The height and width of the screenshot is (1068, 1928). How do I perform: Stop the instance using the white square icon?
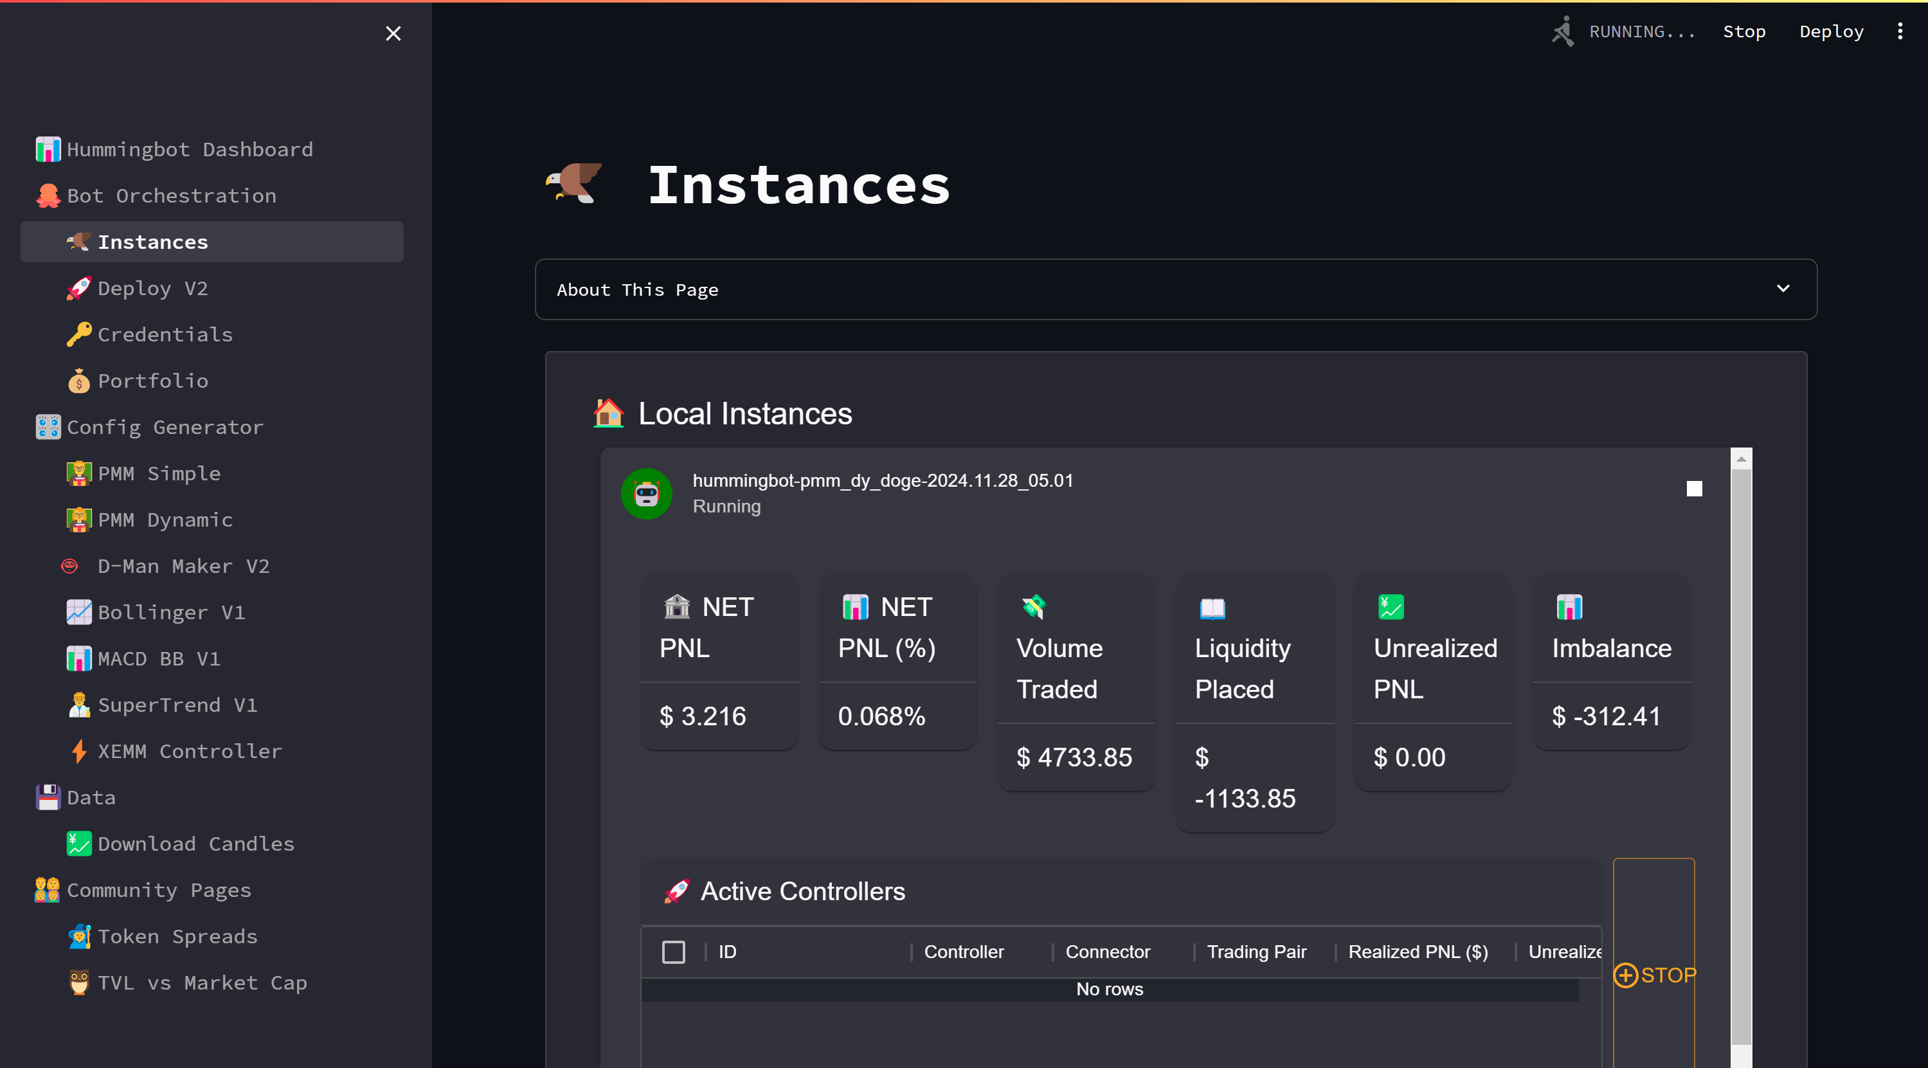1695,489
